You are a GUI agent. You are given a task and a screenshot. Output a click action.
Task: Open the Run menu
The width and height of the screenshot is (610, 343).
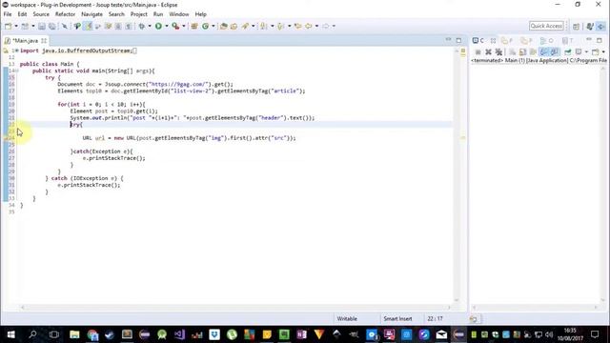tap(158, 14)
